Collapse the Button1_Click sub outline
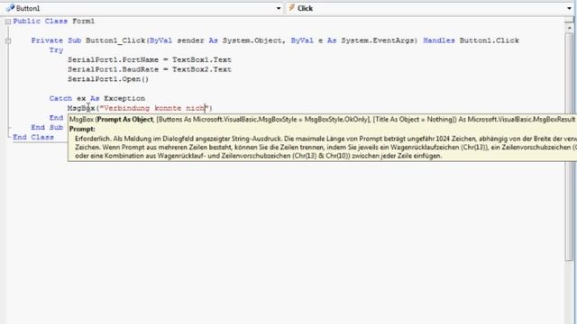577x324 pixels. [8, 40]
